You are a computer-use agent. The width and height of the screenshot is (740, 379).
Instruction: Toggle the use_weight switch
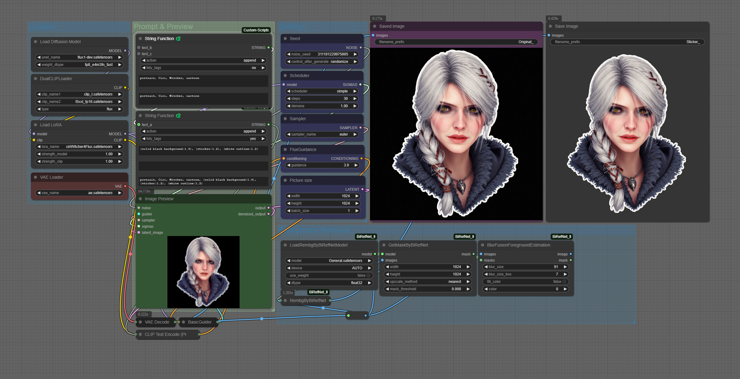click(368, 275)
